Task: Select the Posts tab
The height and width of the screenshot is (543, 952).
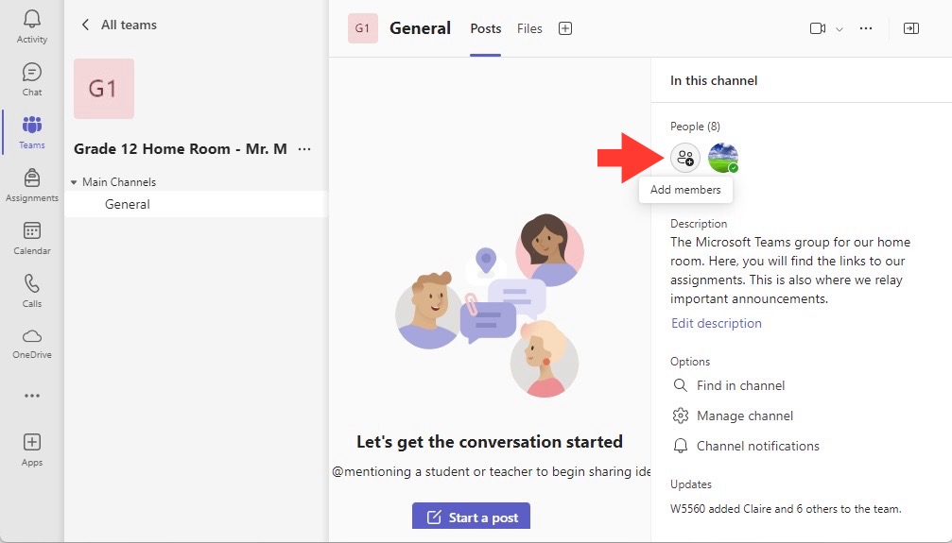Action: tap(486, 28)
